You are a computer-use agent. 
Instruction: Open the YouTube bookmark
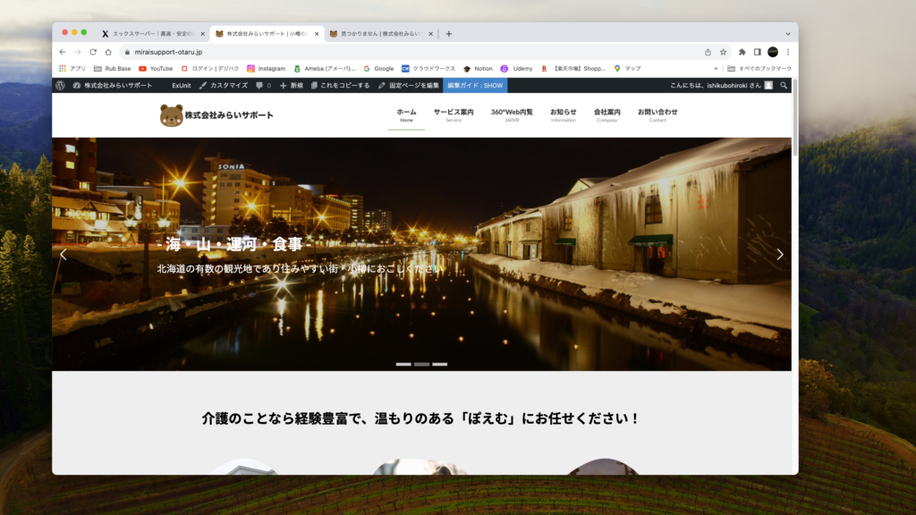tap(156, 68)
